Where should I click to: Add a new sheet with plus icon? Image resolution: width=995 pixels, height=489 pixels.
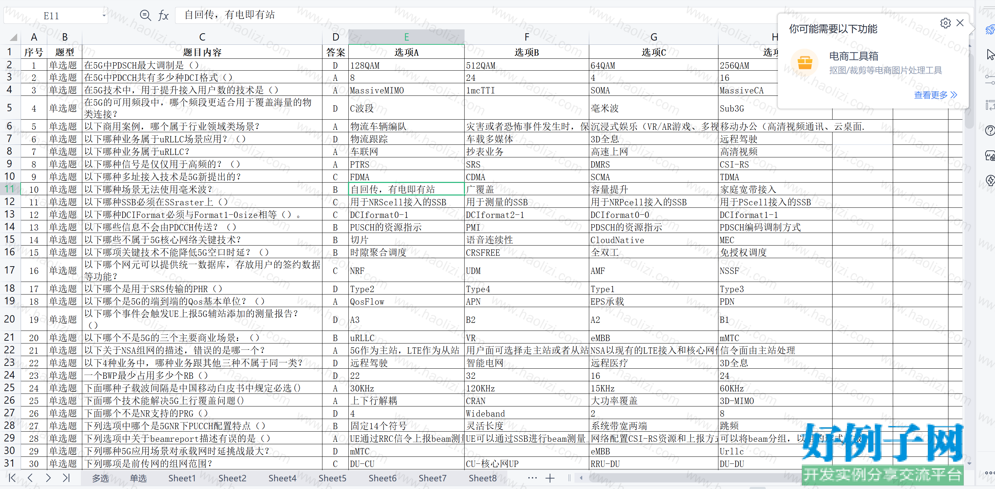tap(550, 478)
